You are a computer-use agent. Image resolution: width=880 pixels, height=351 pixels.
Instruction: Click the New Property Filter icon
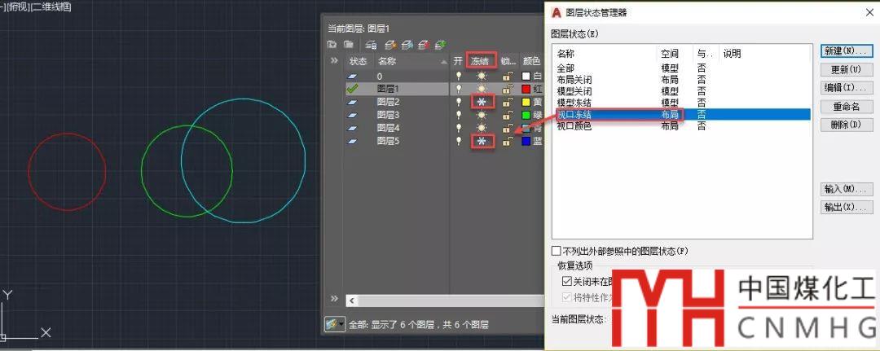332,44
